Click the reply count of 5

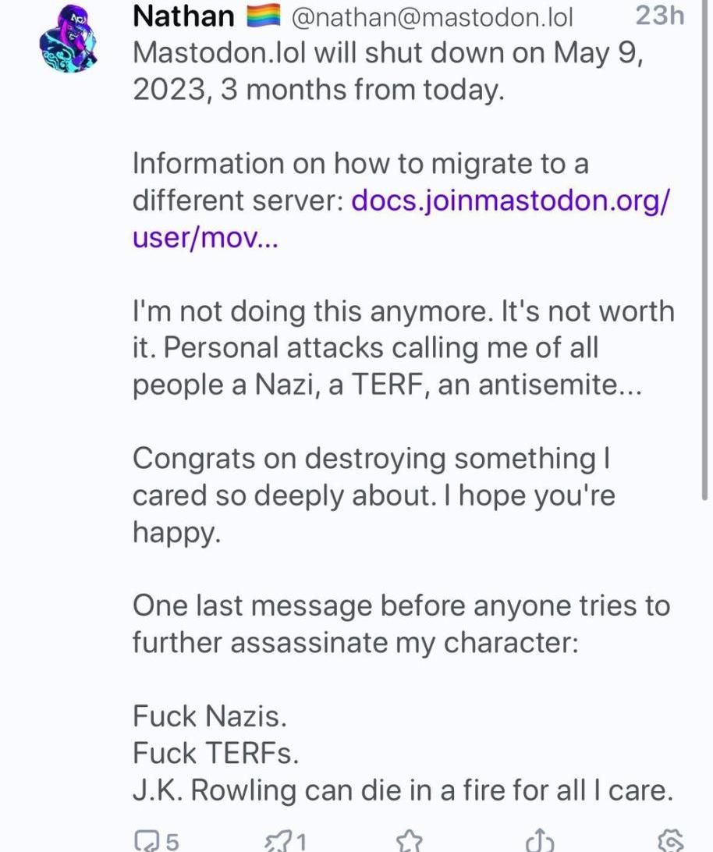click(x=172, y=842)
